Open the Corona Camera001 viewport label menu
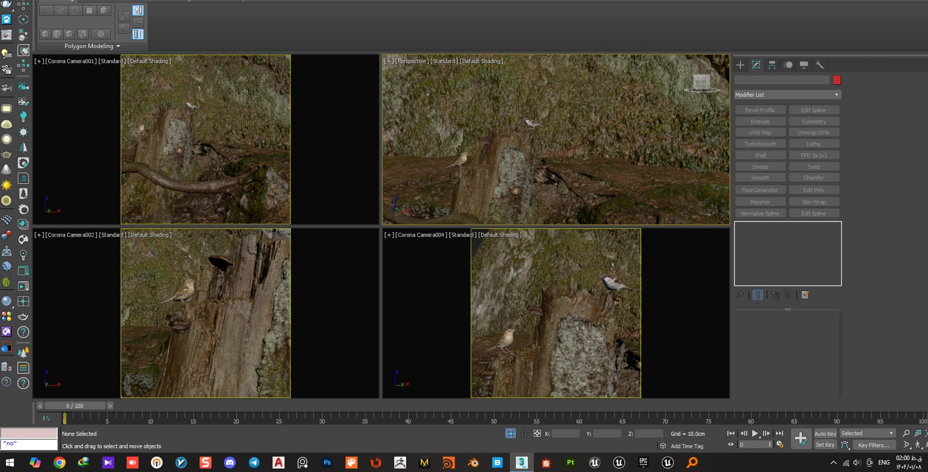Screen dimensions: 928x472 71,61
